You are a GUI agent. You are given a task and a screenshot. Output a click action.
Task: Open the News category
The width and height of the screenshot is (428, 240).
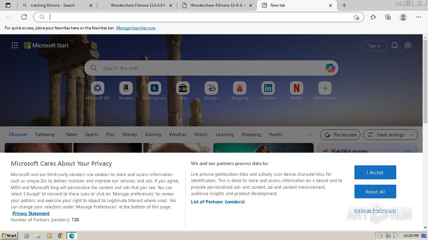click(x=72, y=134)
